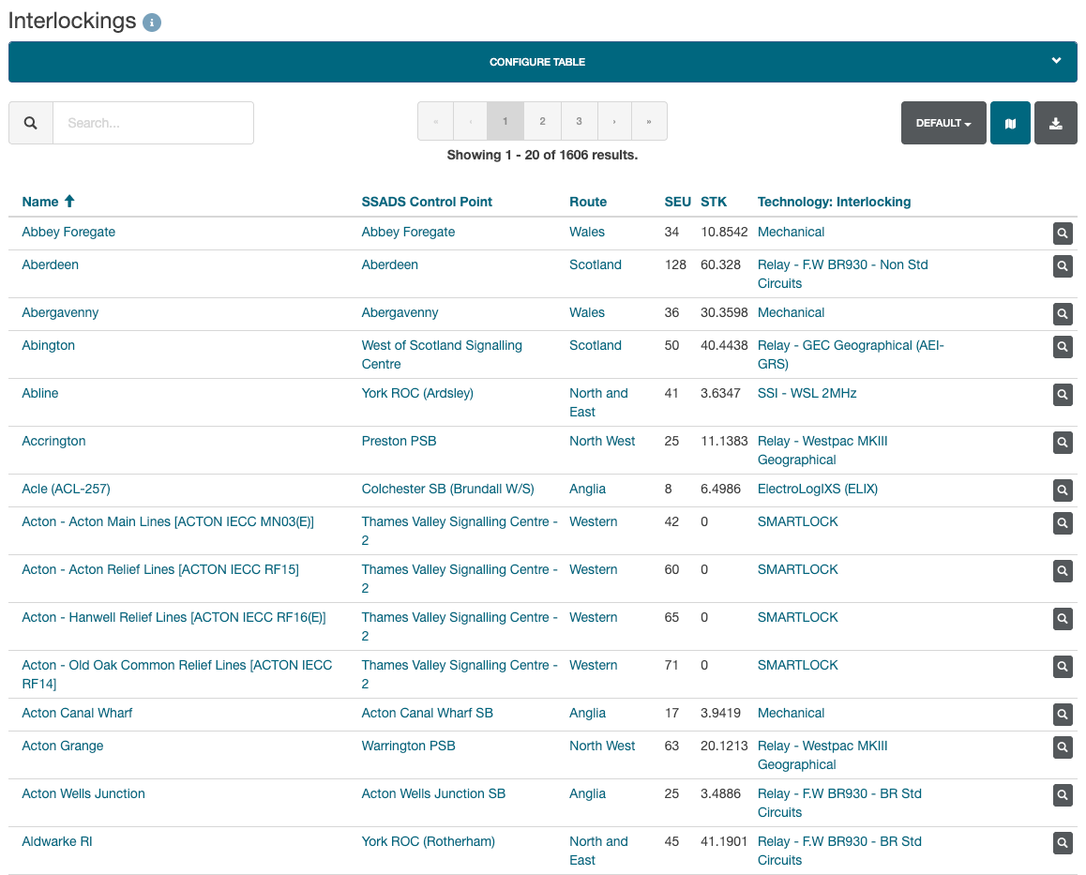
Task: Open the map view icon button
Action: point(1010,123)
